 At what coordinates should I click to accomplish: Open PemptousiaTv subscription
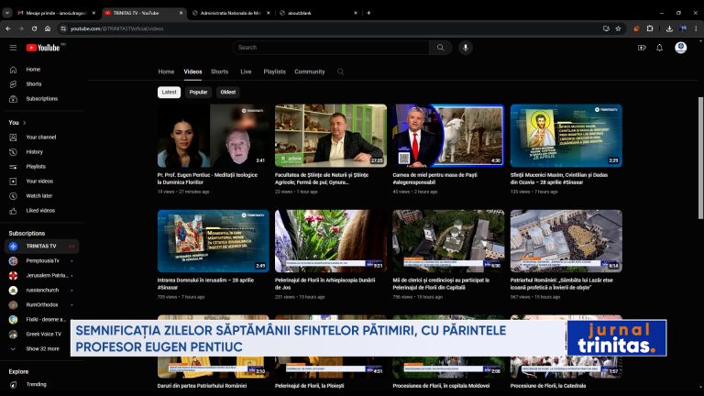point(42,261)
